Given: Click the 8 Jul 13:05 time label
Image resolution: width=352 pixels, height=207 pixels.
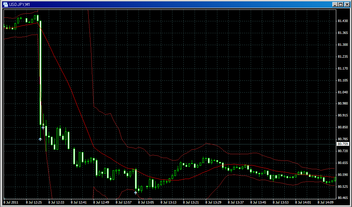Looking at the screenshot, I should tap(146, 202).
